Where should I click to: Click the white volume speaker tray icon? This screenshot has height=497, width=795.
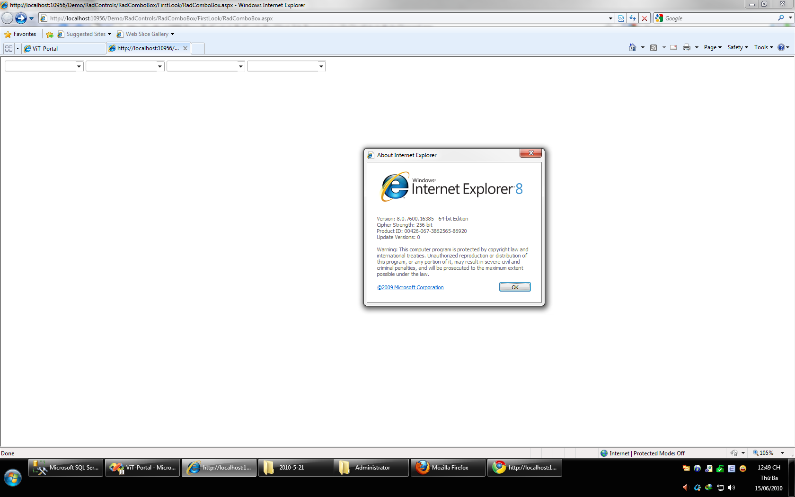(x=732, y=488)
